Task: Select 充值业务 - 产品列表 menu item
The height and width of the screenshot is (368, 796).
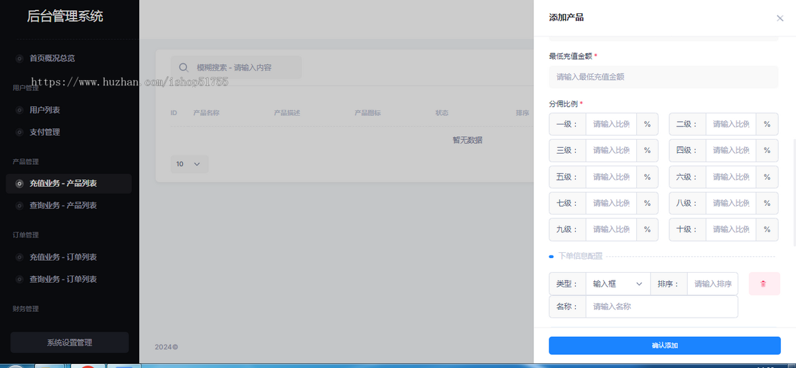Action: 68,183
